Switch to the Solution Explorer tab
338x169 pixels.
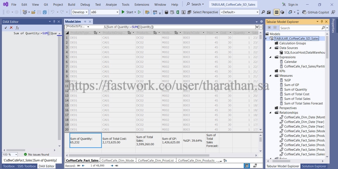click(x=314, y=166)
